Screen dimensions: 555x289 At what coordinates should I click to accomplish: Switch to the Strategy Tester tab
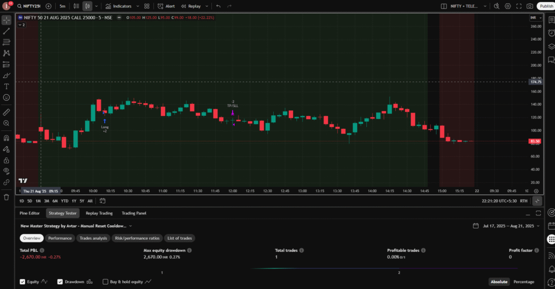coord(63,213)
